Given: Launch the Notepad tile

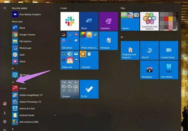Looking at the screenshot, I should [108, 41].
